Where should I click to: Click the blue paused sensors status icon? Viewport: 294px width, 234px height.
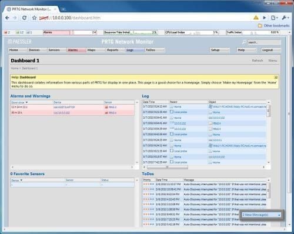point(28,32)
